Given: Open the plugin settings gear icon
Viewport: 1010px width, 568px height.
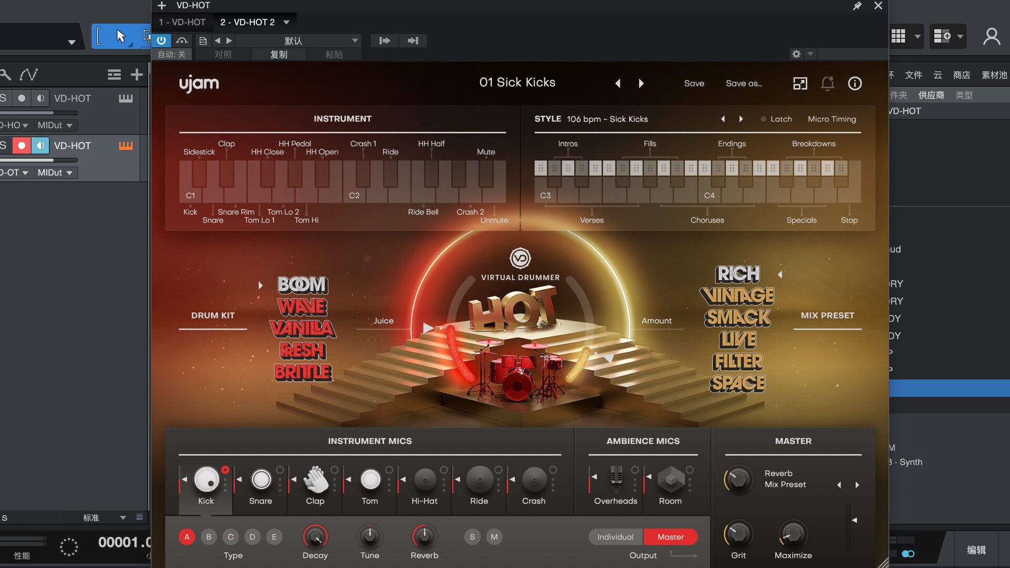Looking at the screenshot, I should (796, 54).
